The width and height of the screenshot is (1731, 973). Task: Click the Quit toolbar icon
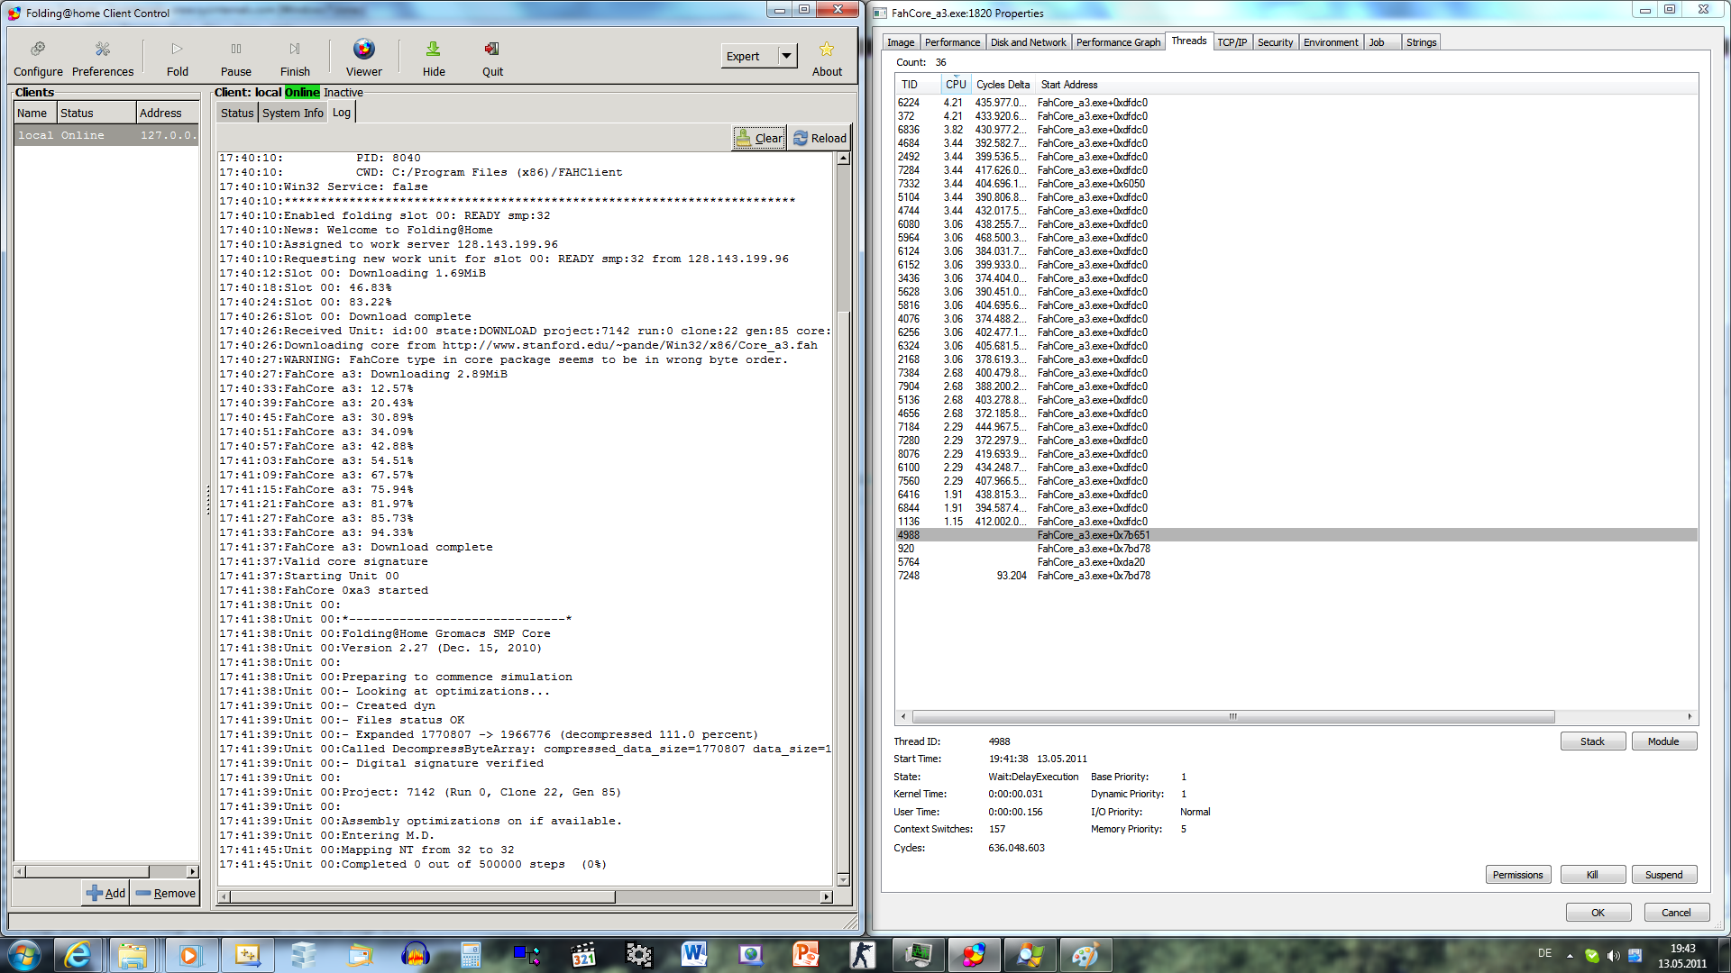coord(492,50)
